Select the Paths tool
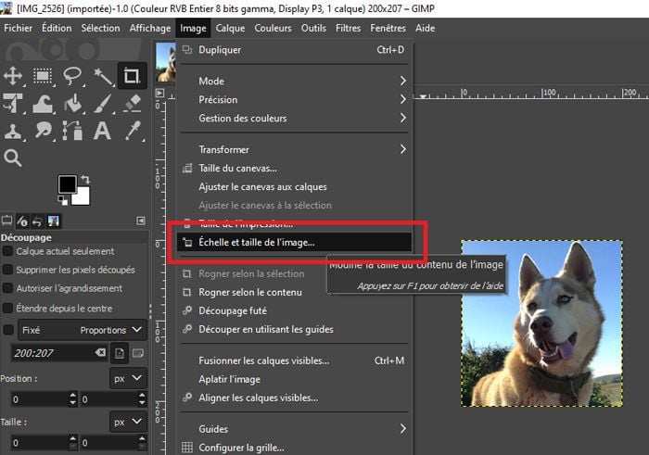 pos(73,131)
